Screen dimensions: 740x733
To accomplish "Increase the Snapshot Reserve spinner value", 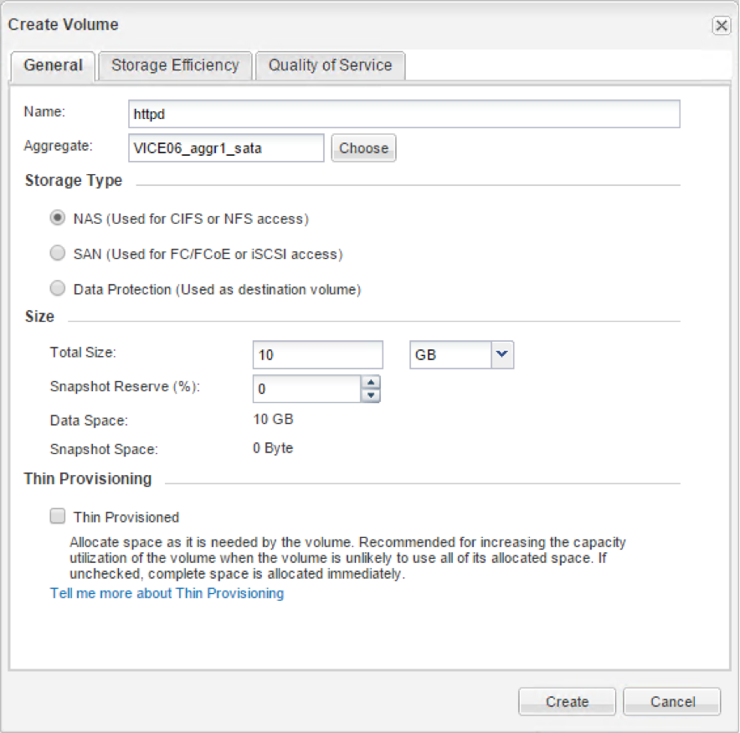I will (x=371, y=382).
